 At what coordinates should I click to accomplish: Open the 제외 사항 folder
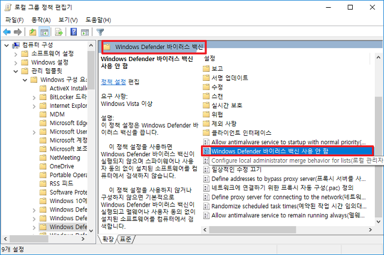pyautogui.click(x=220, y=123)
